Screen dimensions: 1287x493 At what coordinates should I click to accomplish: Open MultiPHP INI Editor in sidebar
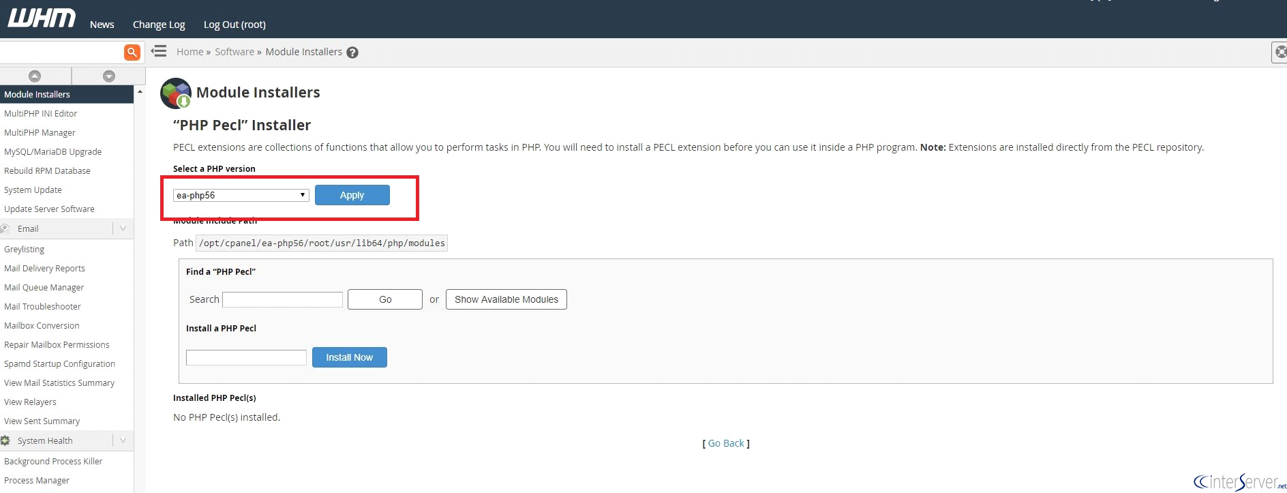tap(41, 114)
